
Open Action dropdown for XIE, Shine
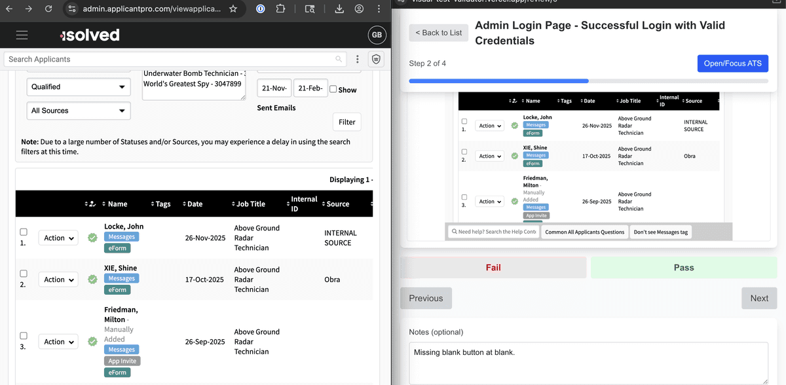point(58,279)
